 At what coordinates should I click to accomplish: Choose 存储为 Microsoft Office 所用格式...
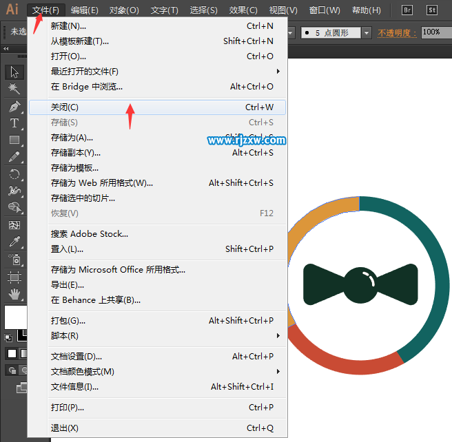[157, 270]
